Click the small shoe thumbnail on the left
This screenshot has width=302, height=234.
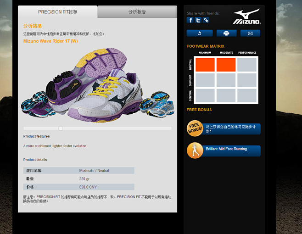34,103
